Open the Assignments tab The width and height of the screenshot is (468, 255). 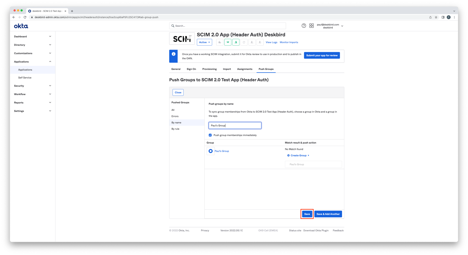[x=244, y=69]
